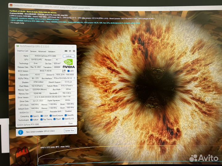Toggle the DirectCompute checkbox
This screenshot has width=222, height=166.
point(51,116)
